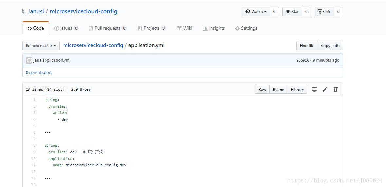Switch to the Issues tab
This screenshot has width=386, height=187.
[66, 28]
